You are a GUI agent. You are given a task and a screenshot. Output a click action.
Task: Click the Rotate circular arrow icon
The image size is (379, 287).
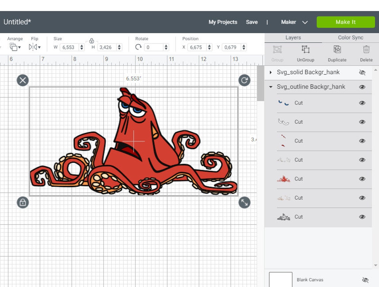(138, 47)
